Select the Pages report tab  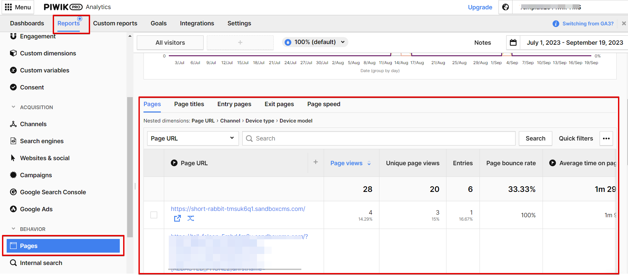pyautogui.click(x=152, y=104)
